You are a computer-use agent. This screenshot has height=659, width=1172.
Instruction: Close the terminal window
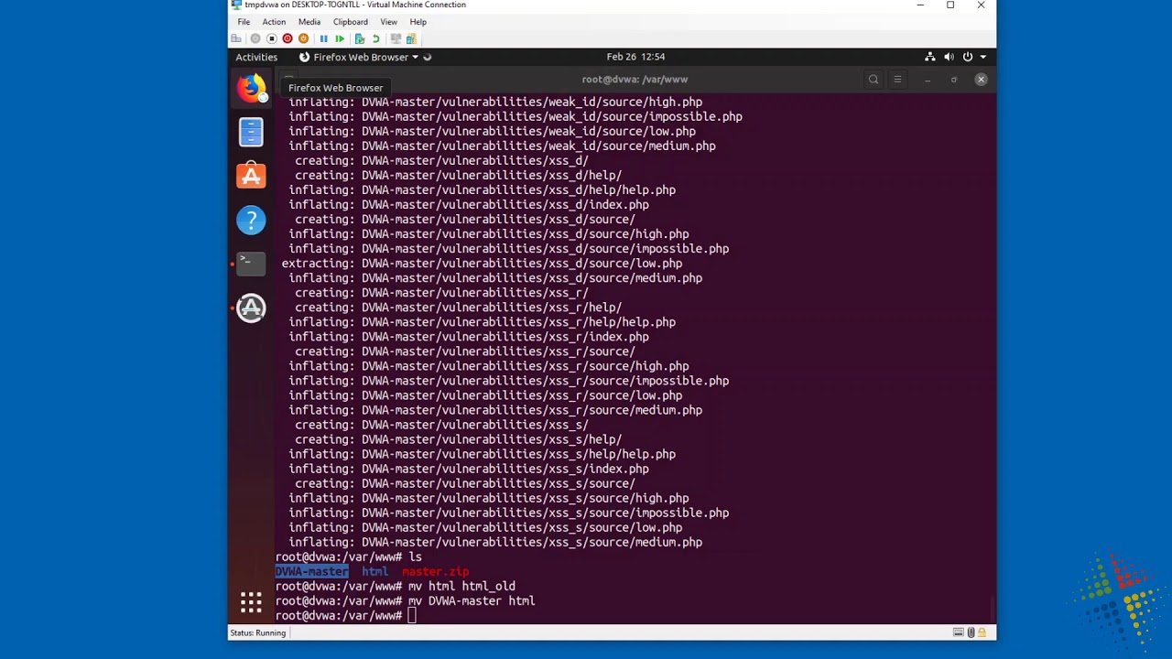981,80
